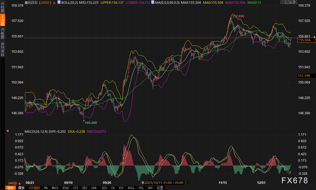Click the 11/15 date on time axis
Image resolution: width=316 pixels, height=190 pixels.
point(223,183)
